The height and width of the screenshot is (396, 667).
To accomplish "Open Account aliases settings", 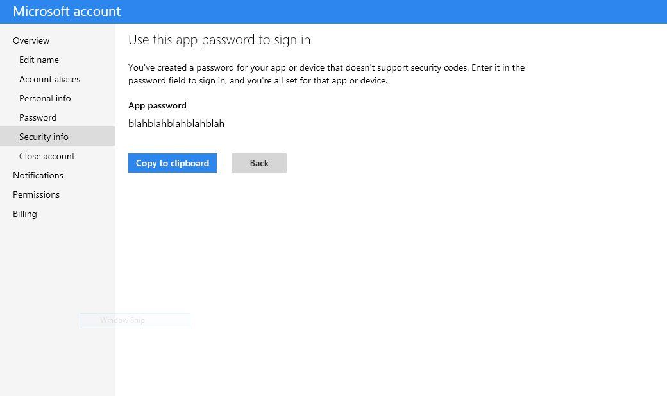I will pos(49,79).
